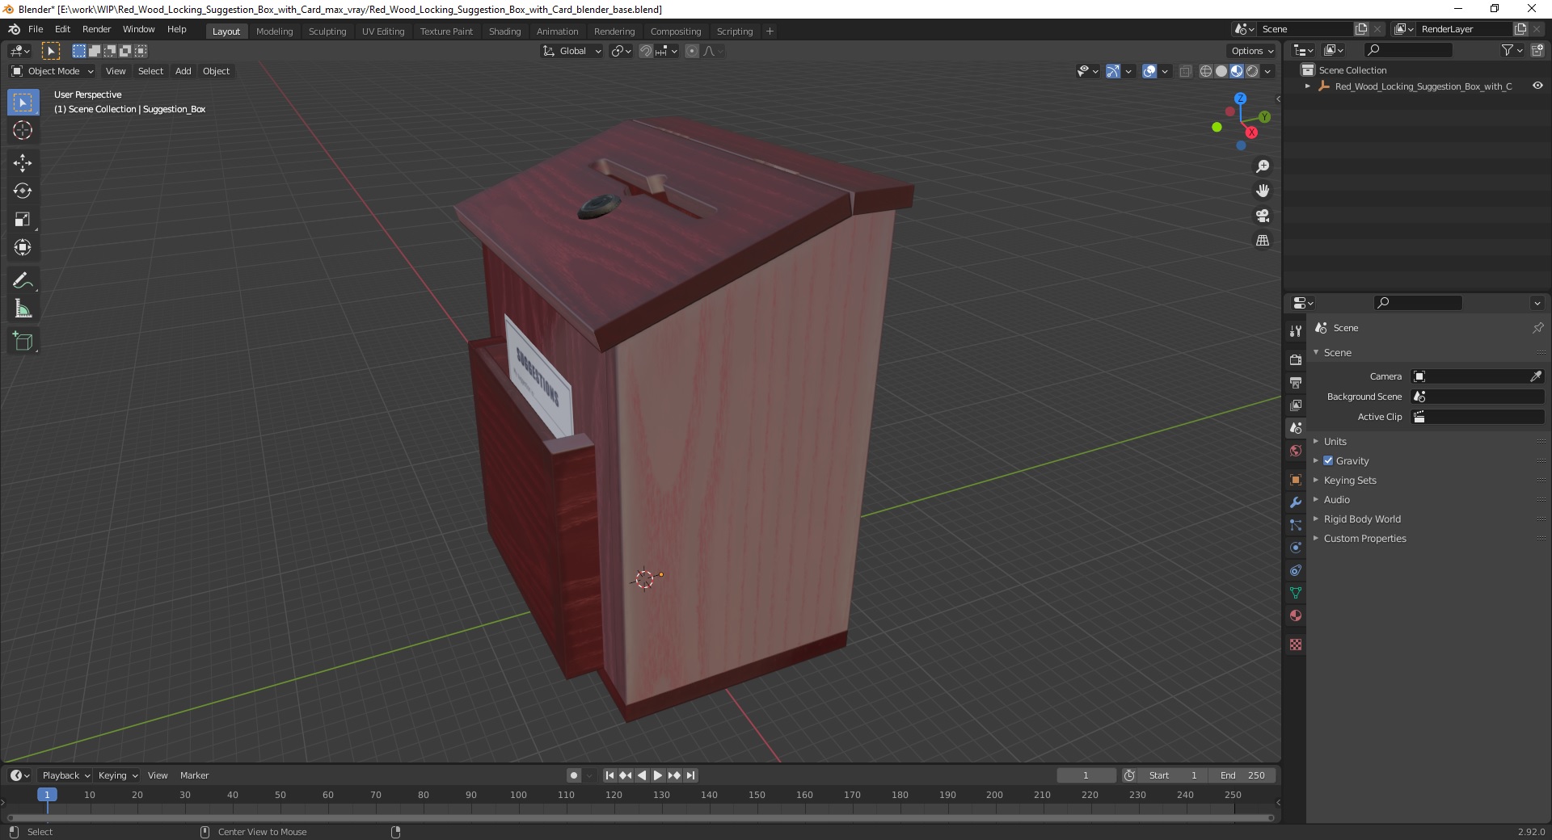Toggle viewport overlays button
Image resolution: width=1552 pixels, height=840 pixels.
point(1149,71)
